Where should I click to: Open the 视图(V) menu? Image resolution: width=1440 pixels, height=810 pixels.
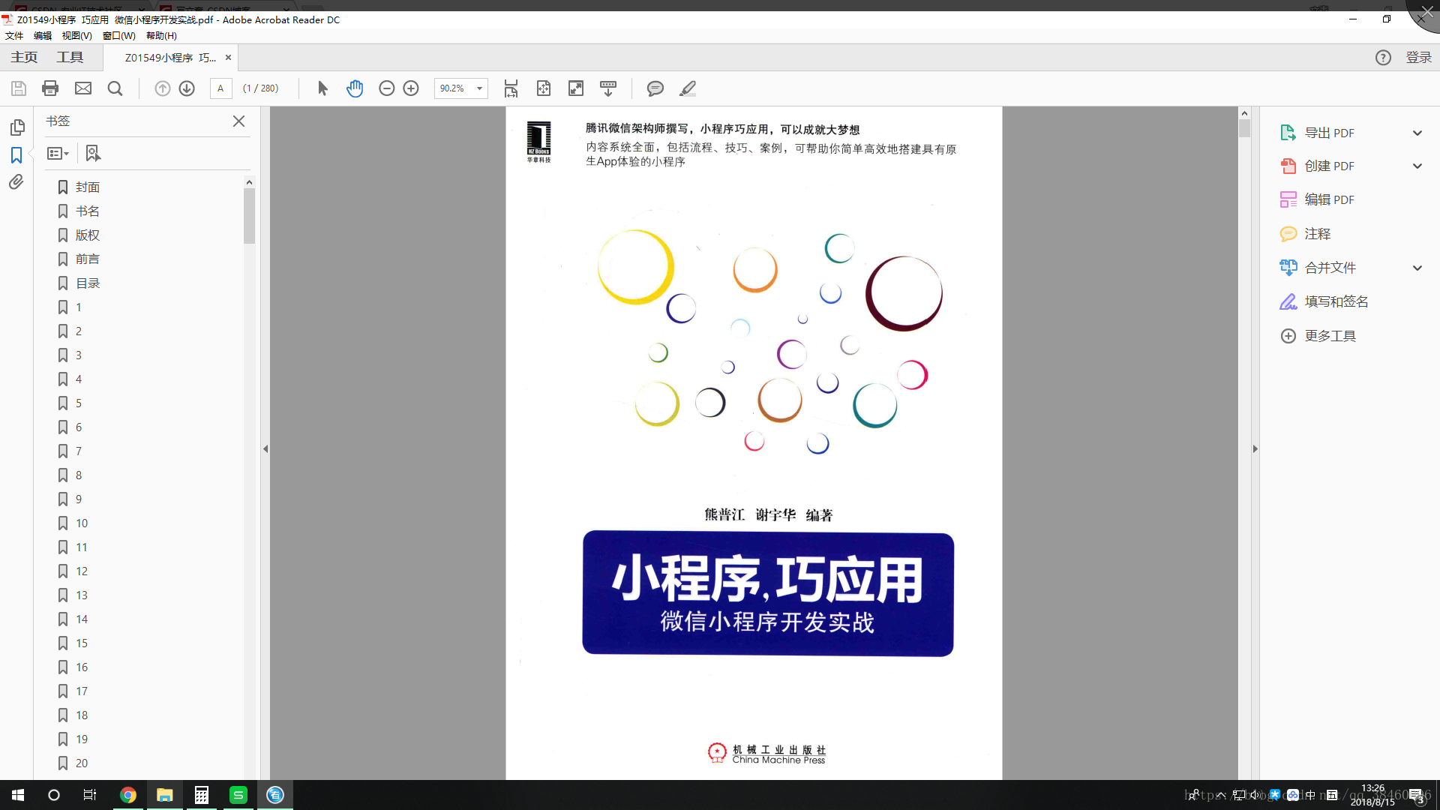76,36
